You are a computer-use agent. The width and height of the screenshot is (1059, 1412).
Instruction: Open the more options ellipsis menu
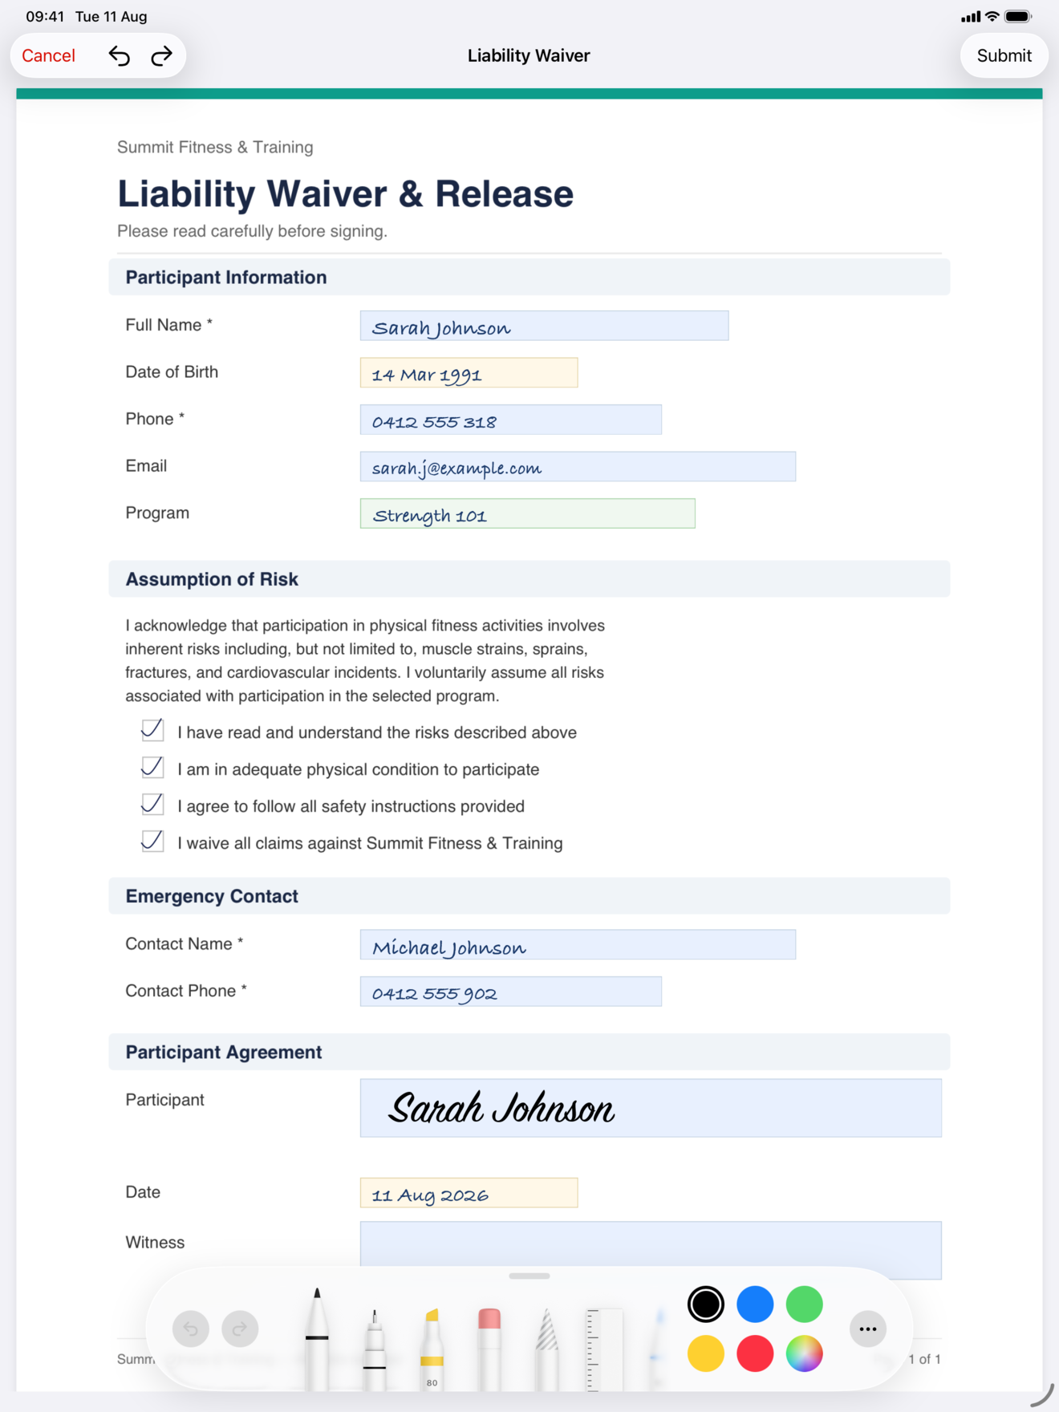click(868, 1329)
